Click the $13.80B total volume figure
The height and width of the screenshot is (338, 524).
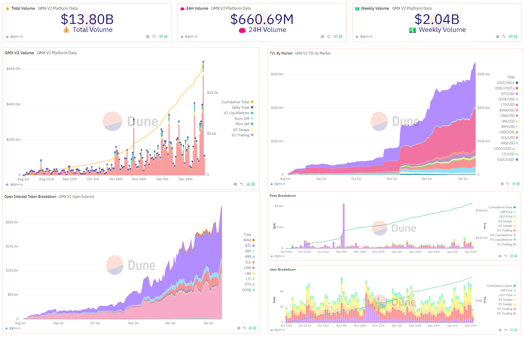(x=87, y=19)
